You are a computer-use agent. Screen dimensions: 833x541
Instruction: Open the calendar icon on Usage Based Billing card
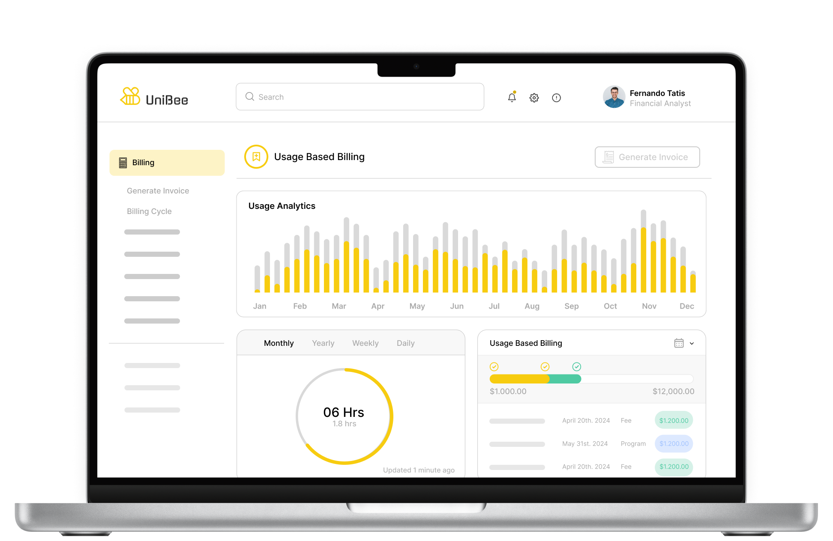(x=679, y=343)
